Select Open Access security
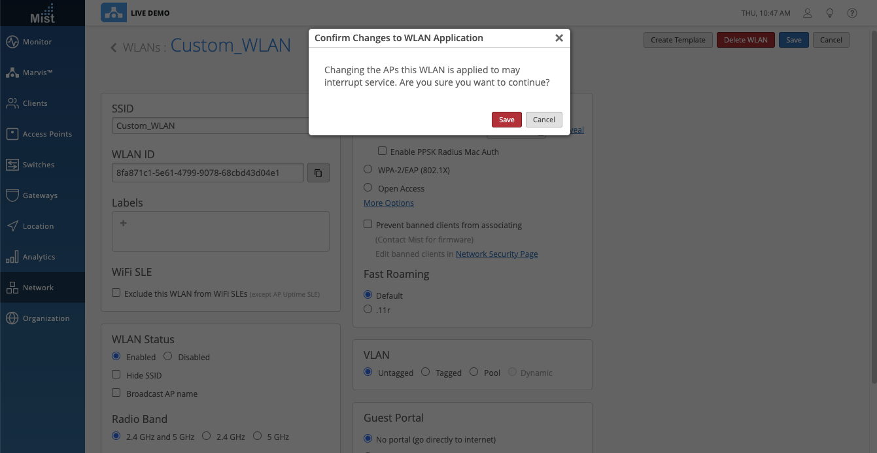Screen dimensions: 877x453 pos(368,188)
